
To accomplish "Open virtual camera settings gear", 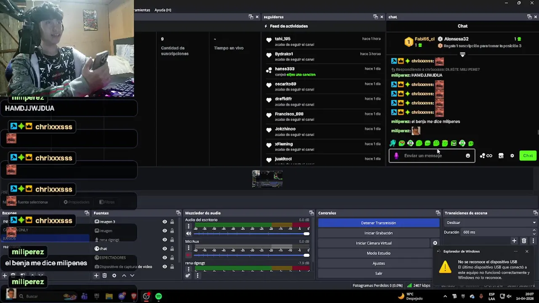I will point(435,243).
